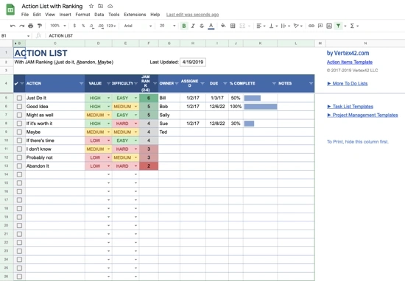Check the box for Probably not

(19, 157)
